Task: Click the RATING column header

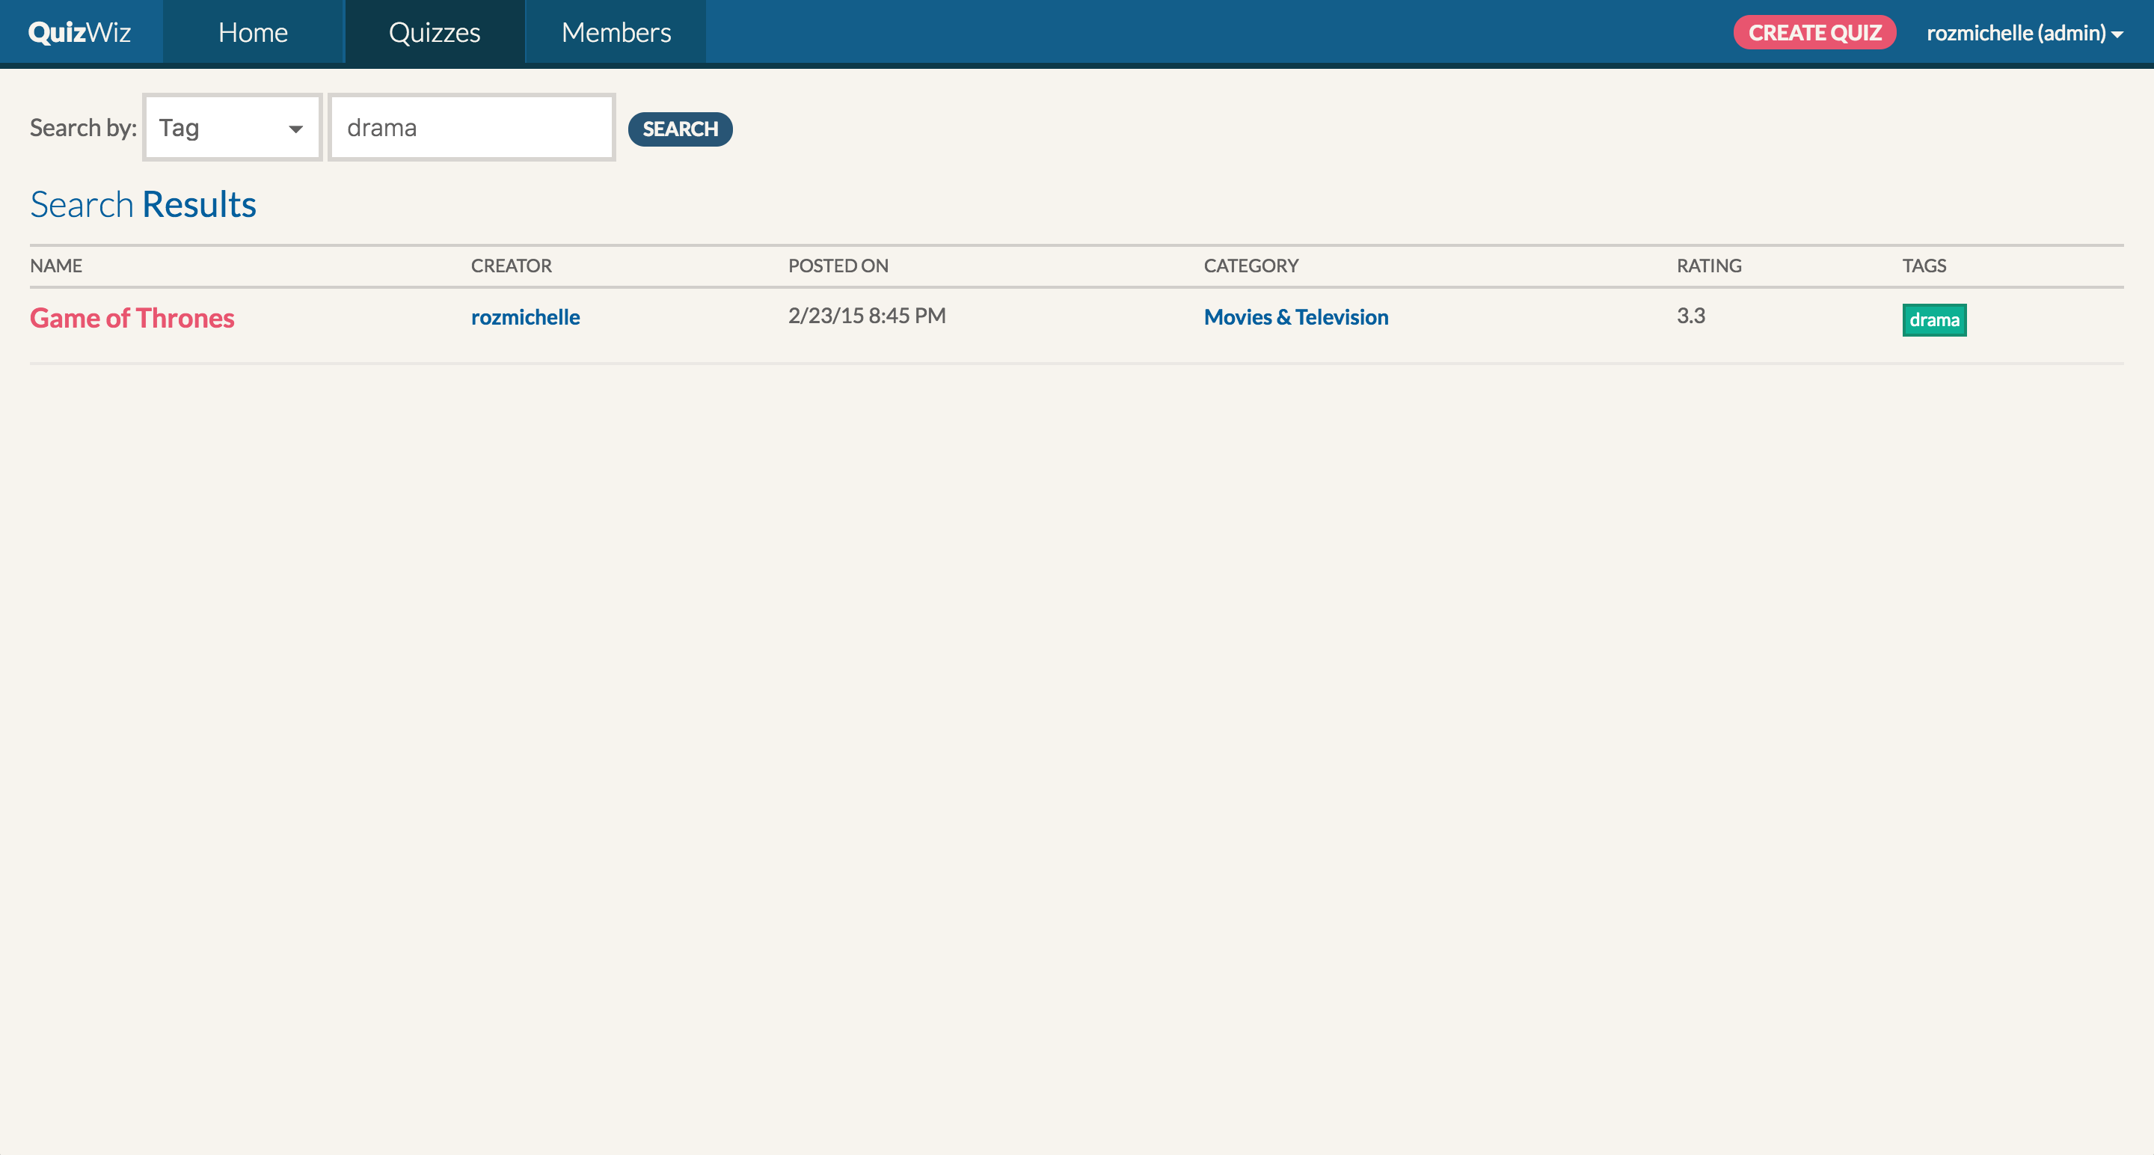Action: pyautogui.click(x=1708, y=266)
